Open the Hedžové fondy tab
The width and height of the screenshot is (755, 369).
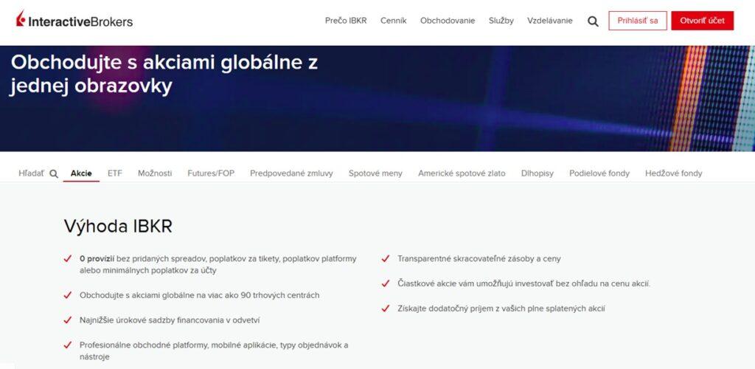674,173
